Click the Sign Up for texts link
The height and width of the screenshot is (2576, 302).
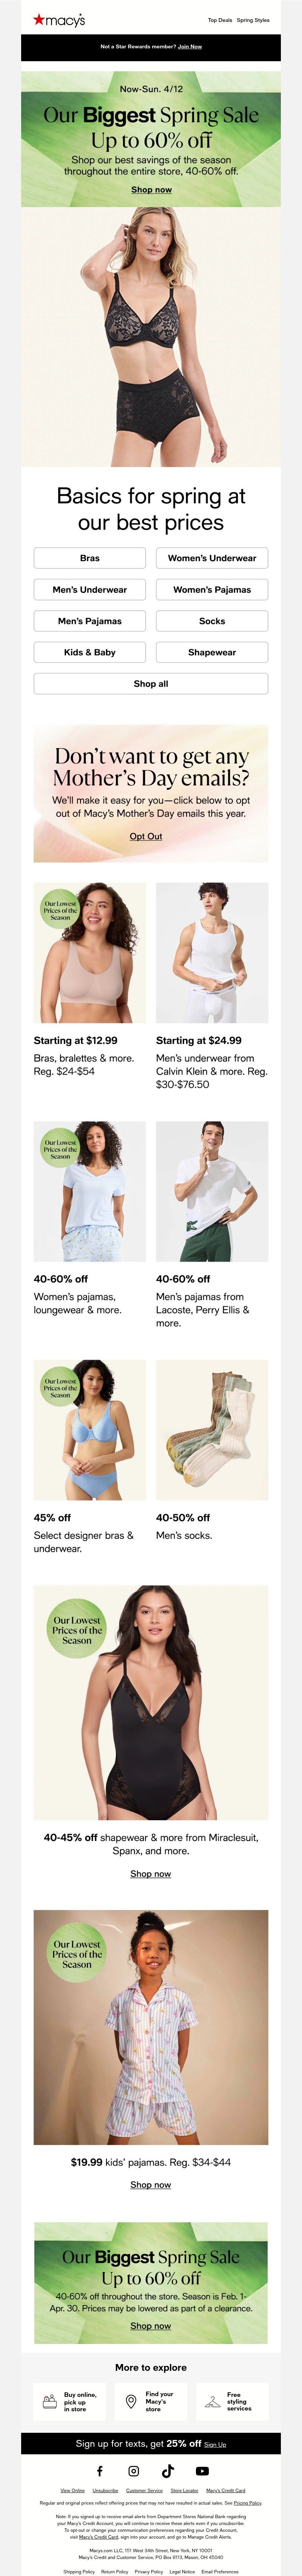click(x=215, y=2444)
